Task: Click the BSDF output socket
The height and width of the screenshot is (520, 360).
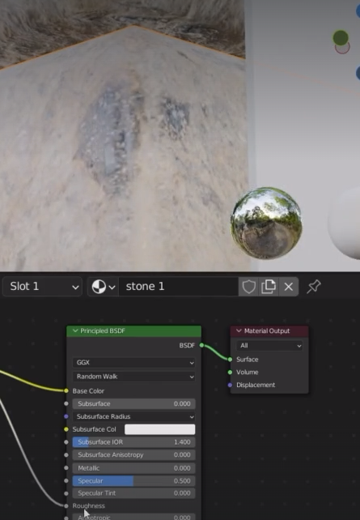Action: (201, 345)
